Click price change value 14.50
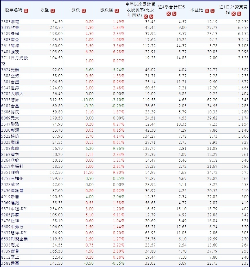Screen dimensions: 250x267 (x=88, y=172)
